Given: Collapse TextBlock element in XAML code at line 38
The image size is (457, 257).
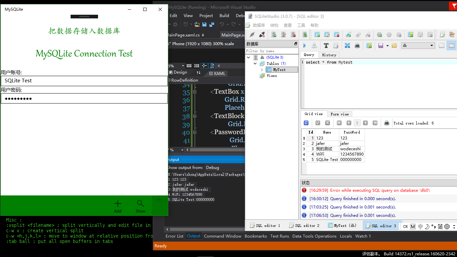Looking at the screenshot, I should (x=195, y=116).
